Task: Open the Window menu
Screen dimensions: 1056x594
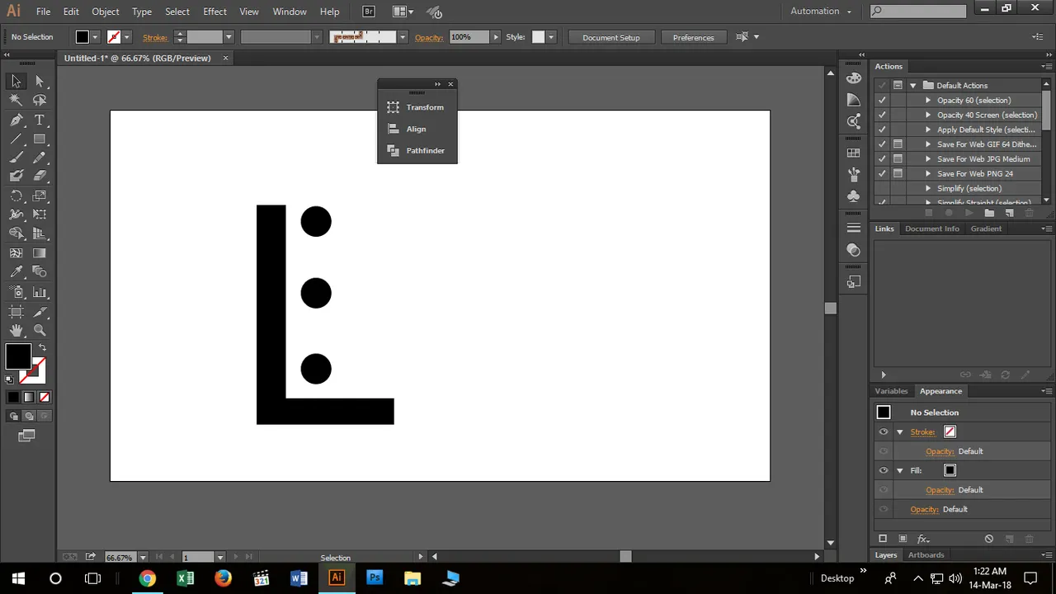Action: click(x=290, y=12)
